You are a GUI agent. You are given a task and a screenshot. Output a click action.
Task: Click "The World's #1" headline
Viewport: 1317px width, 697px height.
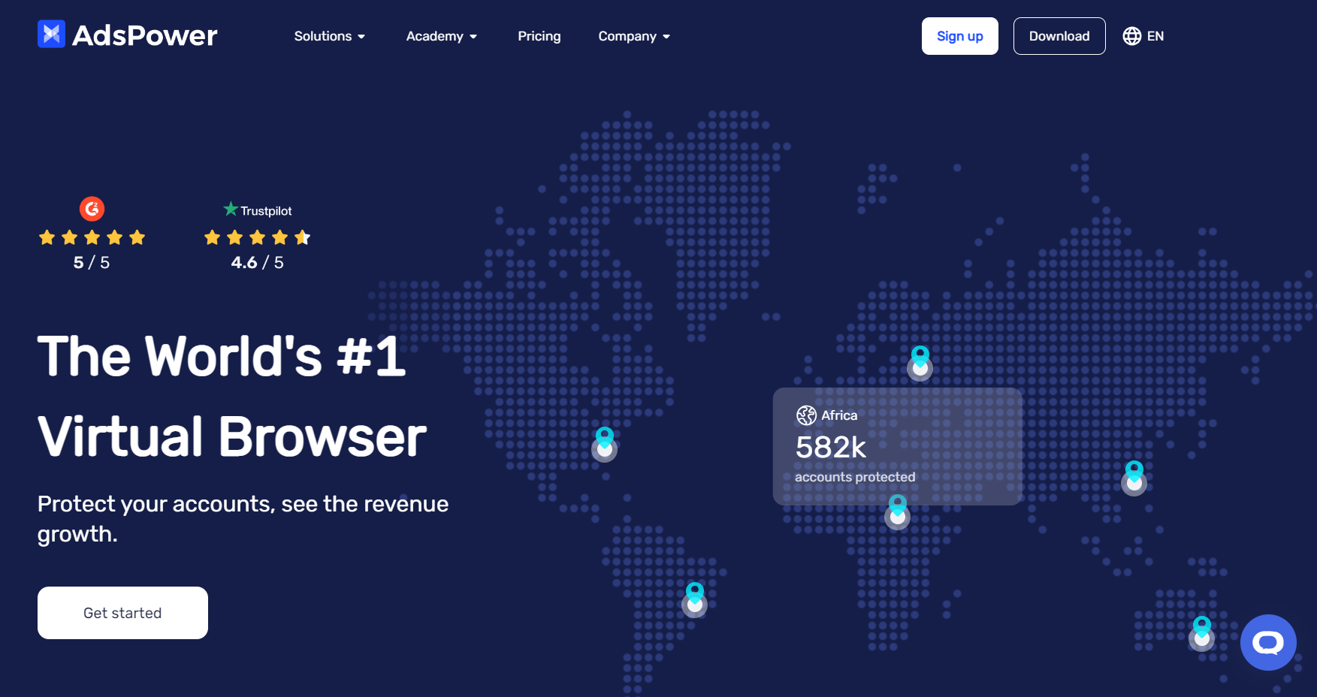click(x=222, y=356)
